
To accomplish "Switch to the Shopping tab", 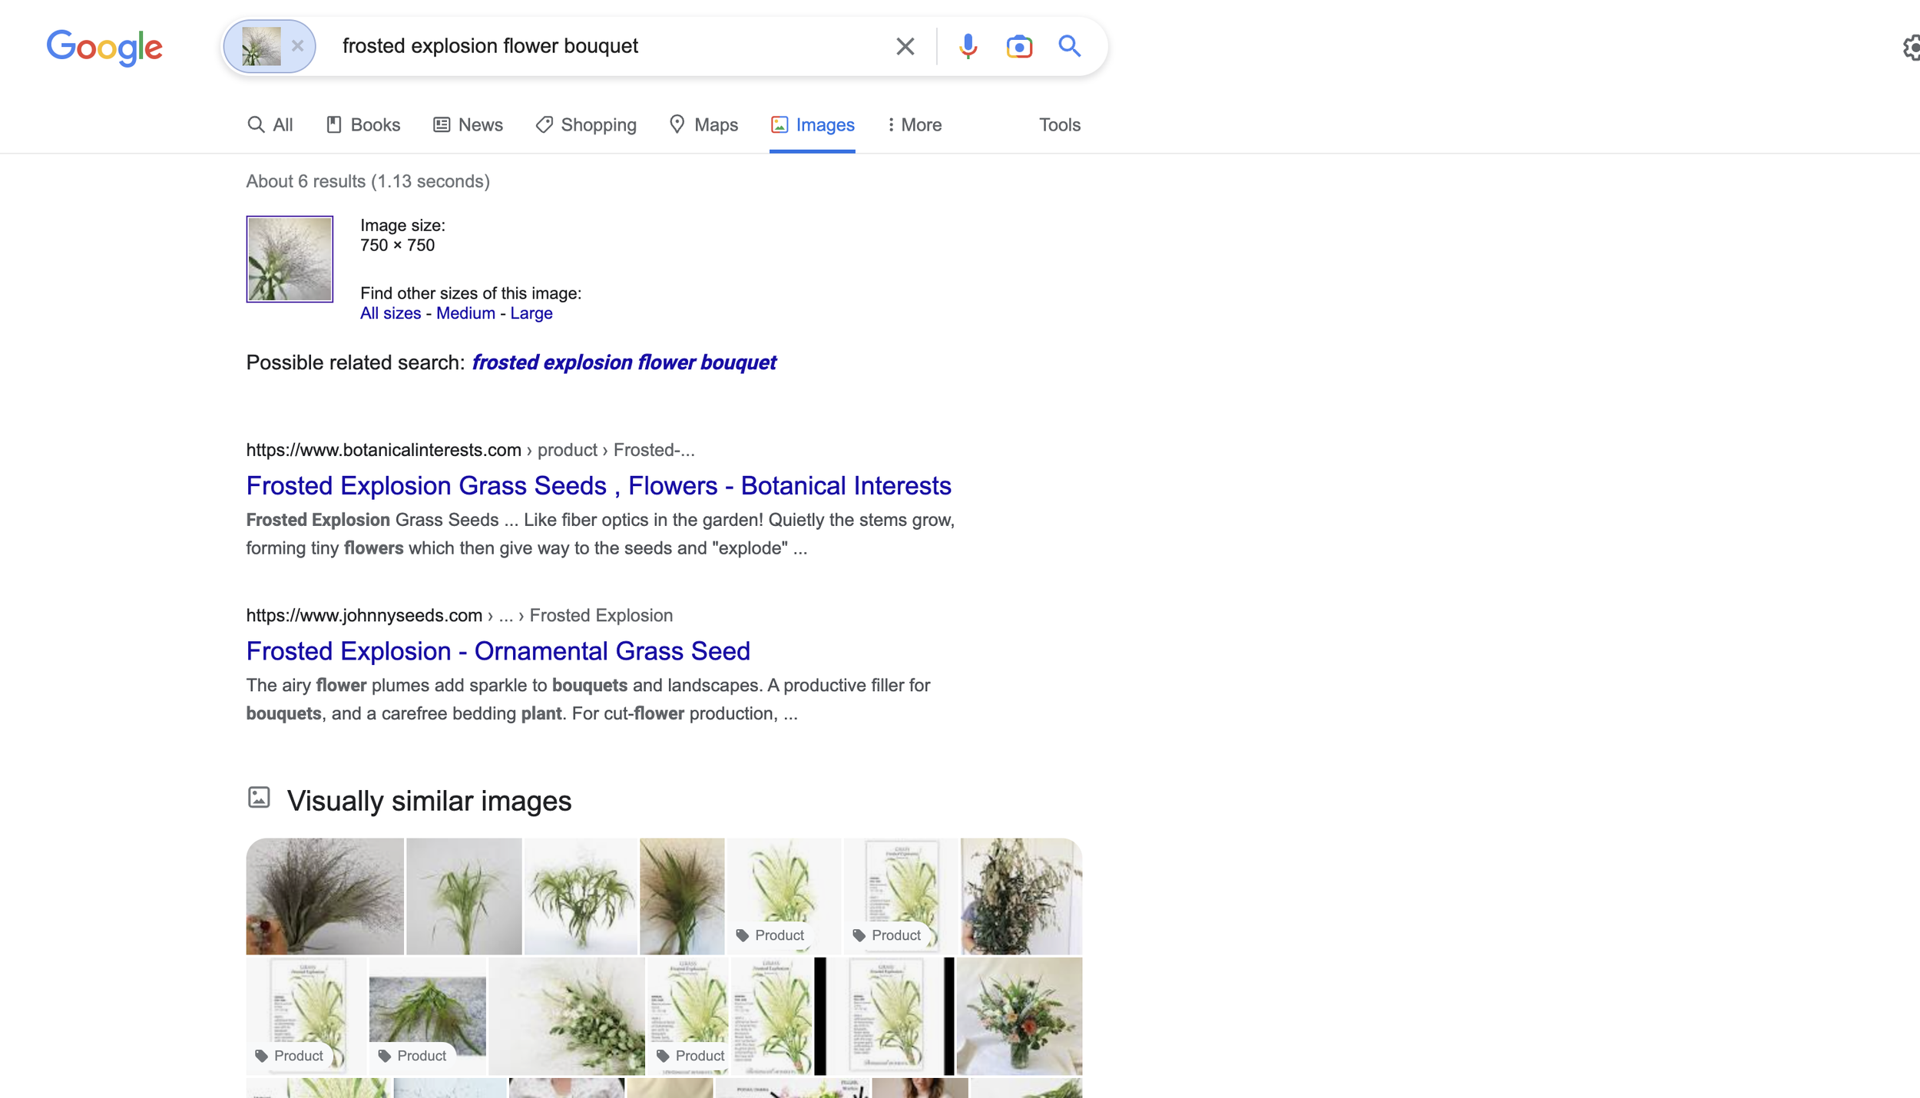I will (586, 124).
